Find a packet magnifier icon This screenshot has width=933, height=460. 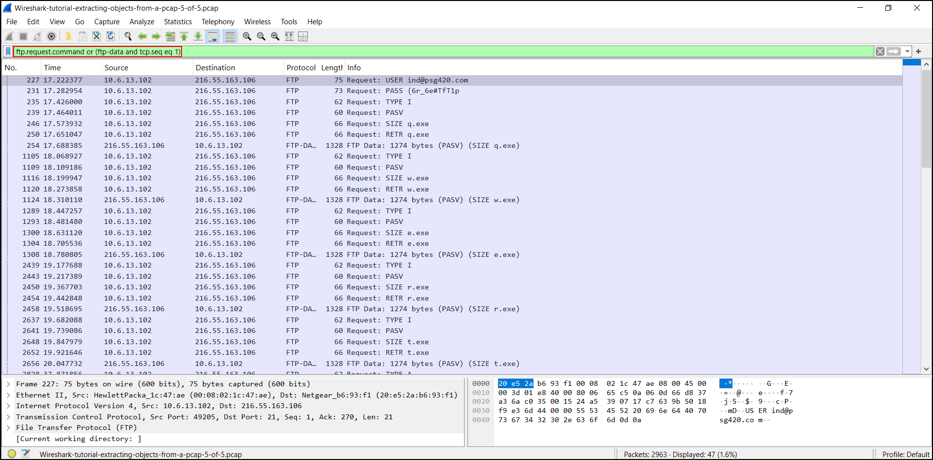tap(128, 36)
